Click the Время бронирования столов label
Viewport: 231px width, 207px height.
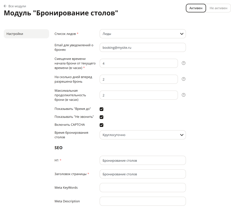[x=71, y=135]
